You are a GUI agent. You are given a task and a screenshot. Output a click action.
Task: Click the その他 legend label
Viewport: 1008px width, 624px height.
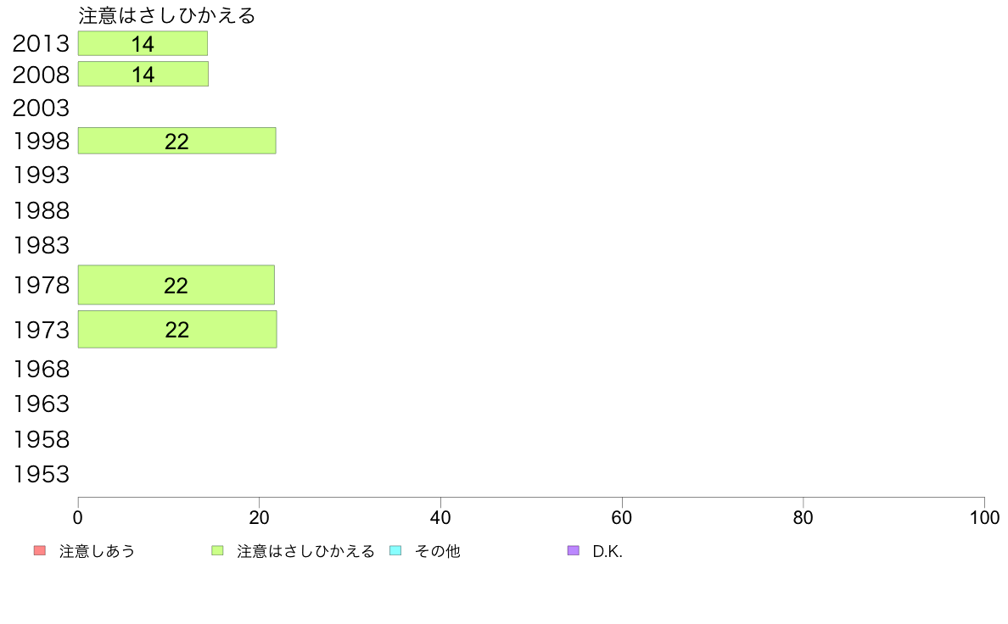(x=438, y=551)
